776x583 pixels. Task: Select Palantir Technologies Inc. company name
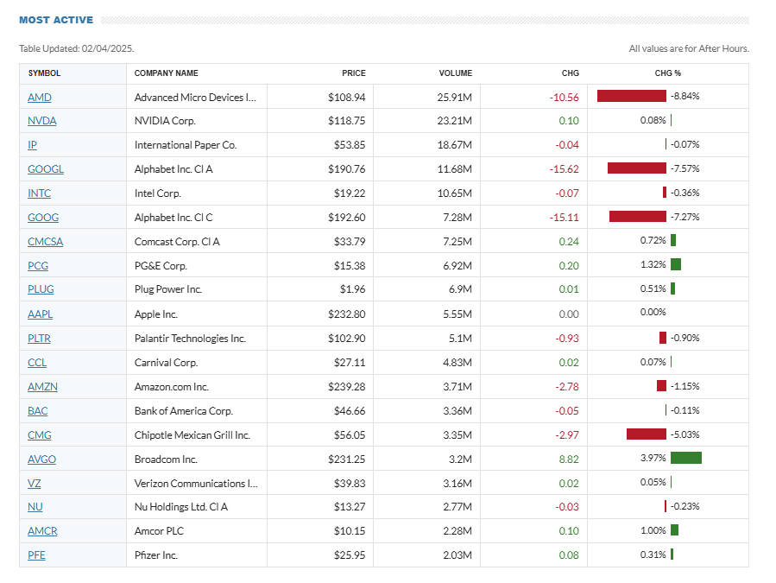(190, 339)
